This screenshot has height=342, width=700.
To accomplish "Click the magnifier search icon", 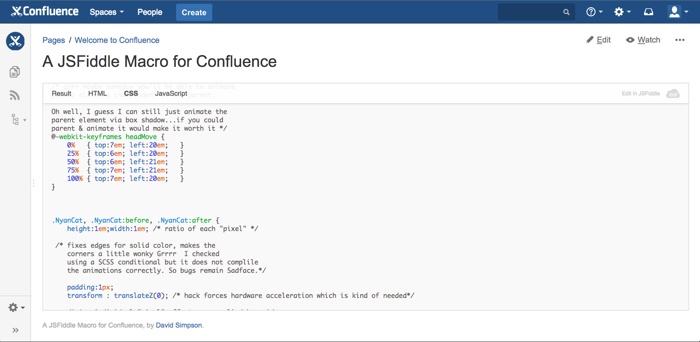I will [566, 12].
